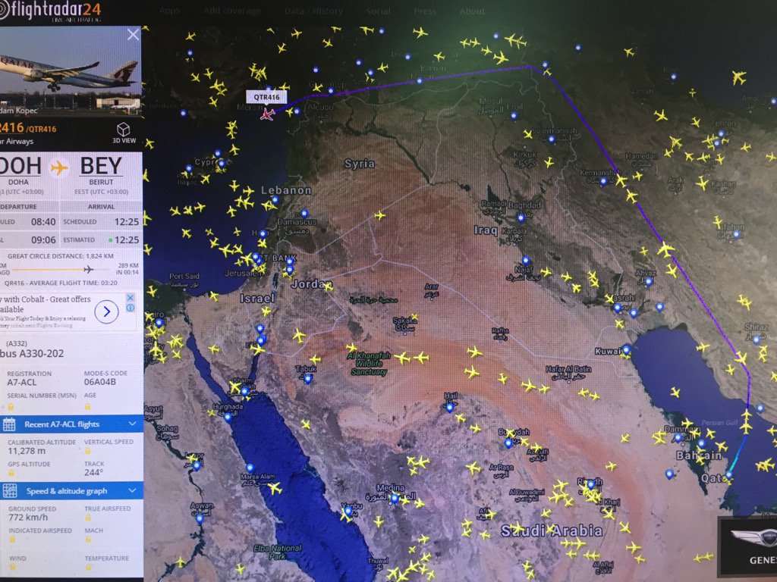Screen dimensions: 777x582
Task: Click the BEY arrival airport code
Action: (x=101, y=166)
